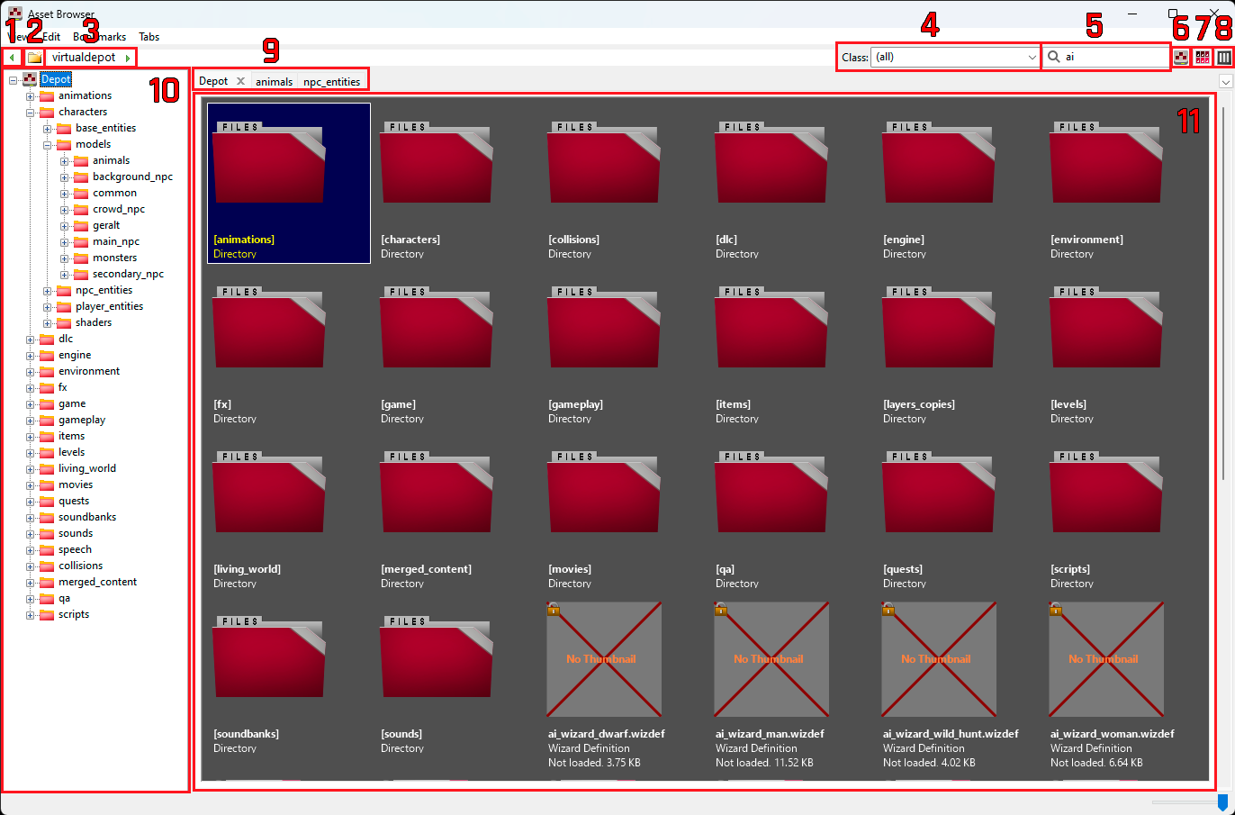This screenshot has width=1235, height=815.
Task: Navigate back using the green back arrow
Action: 10,57
